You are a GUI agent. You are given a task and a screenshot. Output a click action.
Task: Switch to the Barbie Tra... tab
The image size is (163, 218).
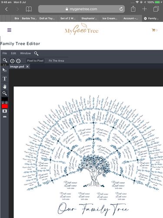pyautogui.click(x=29, y=18)
